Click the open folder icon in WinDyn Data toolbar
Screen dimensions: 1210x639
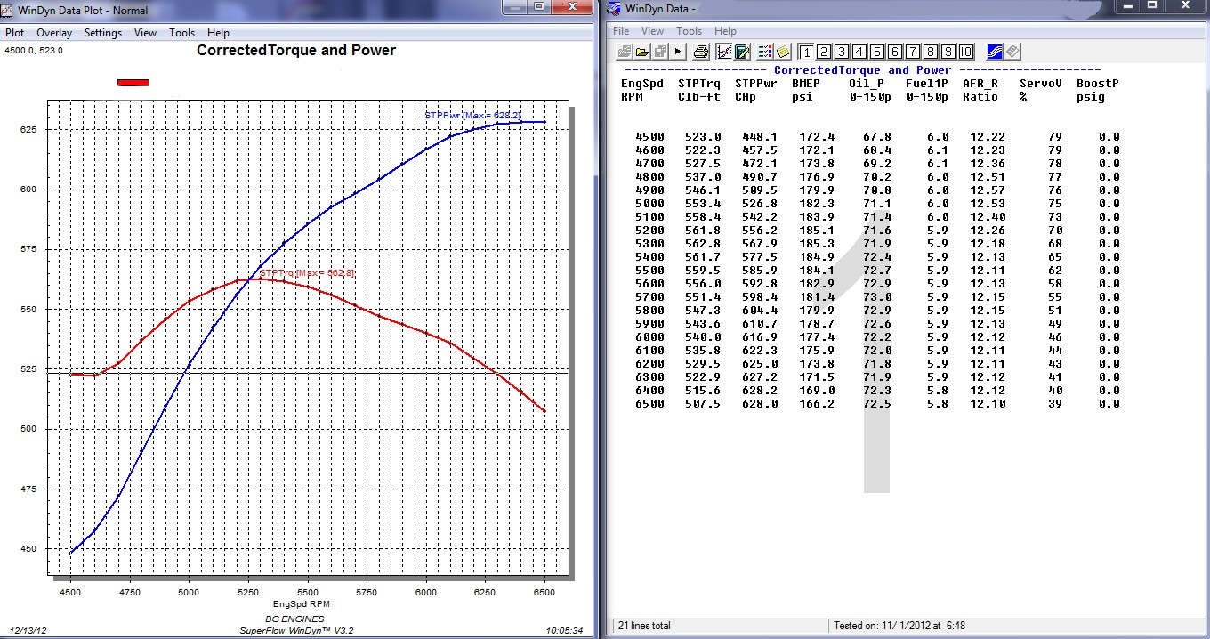(641, 52)
